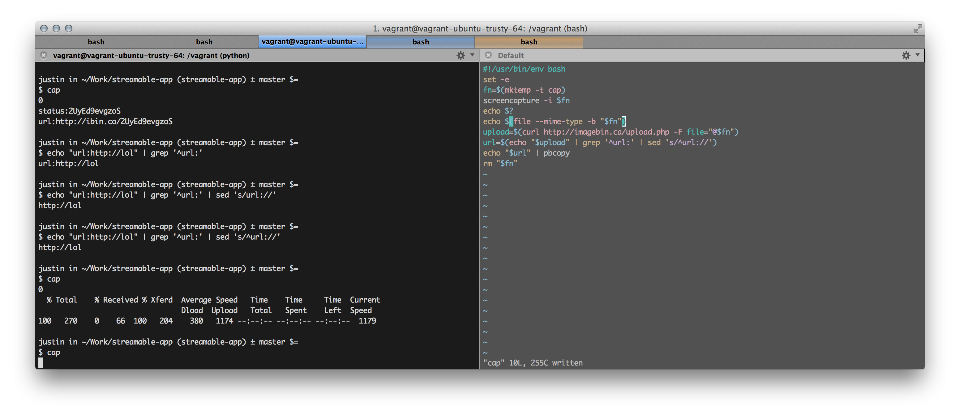Click the '"cap" 10L, 255C written' status line
Image resolution: width=960 pixels, height=418 pixels.
533,363
